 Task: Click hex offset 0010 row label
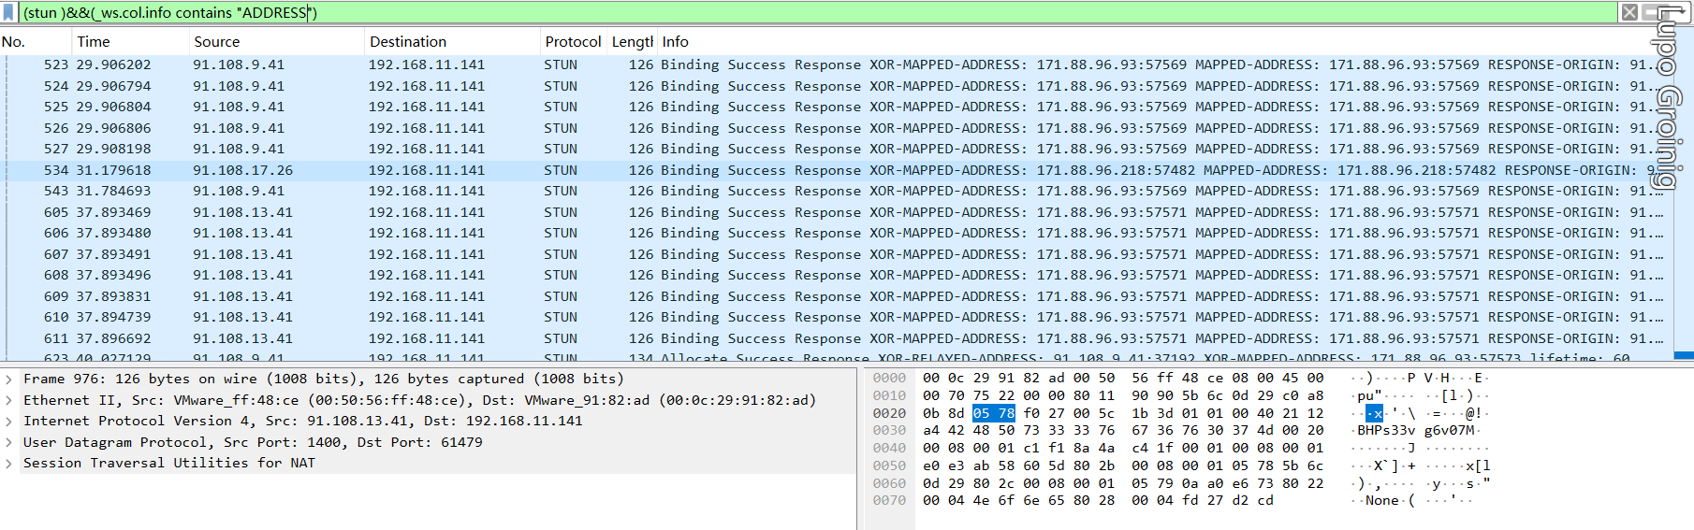coord(889,395)
